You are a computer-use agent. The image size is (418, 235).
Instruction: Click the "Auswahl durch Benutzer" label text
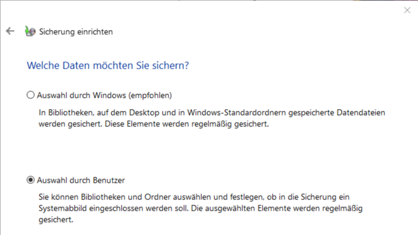[81, 180]
